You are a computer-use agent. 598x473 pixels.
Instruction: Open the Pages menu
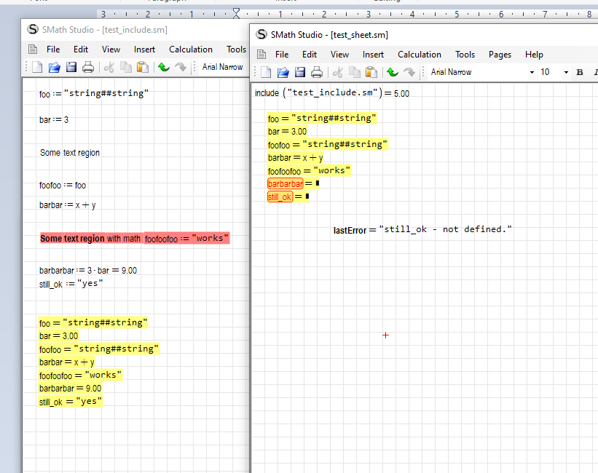point(500,54)
